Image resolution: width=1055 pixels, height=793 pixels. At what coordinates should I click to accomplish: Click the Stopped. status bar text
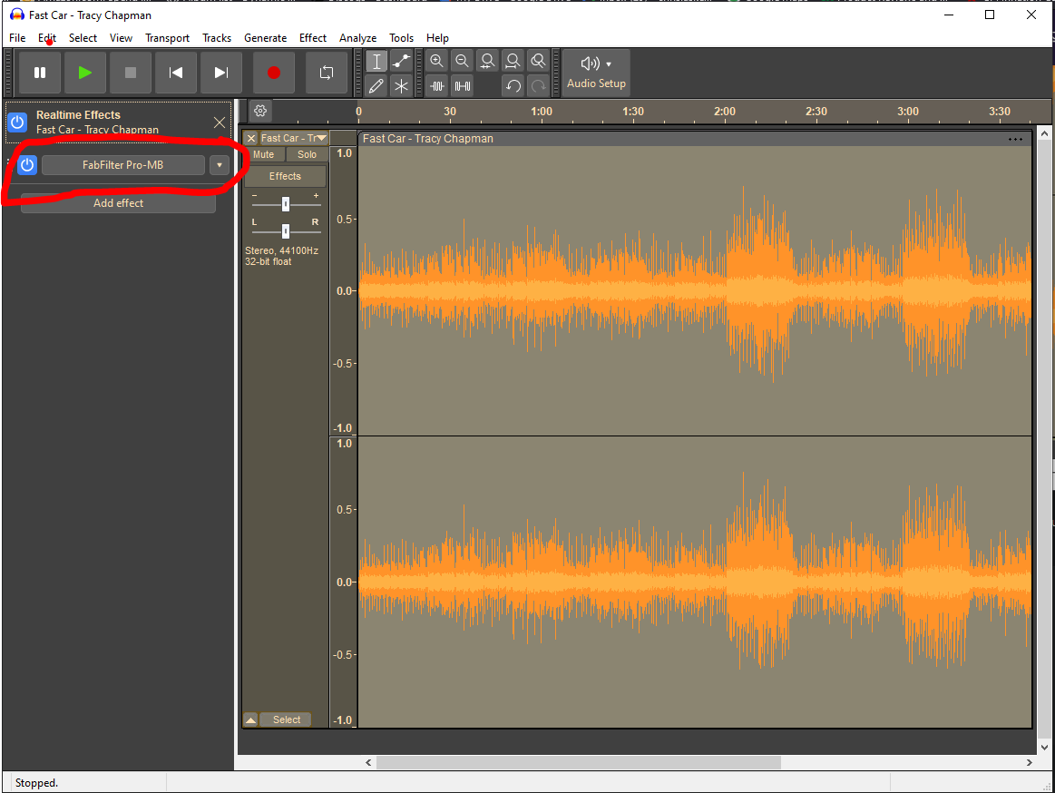(36, 783)
